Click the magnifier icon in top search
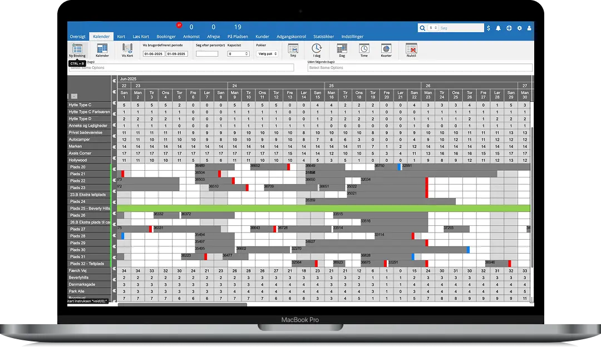Image resolution: width=601 pixels, height=347 pixels. click(x=422, y=28)
